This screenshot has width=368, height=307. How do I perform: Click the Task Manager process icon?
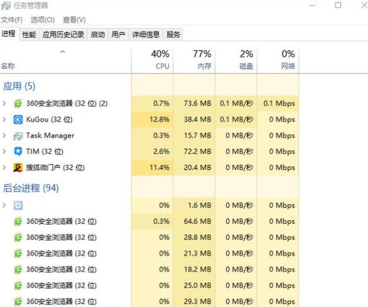18,136
